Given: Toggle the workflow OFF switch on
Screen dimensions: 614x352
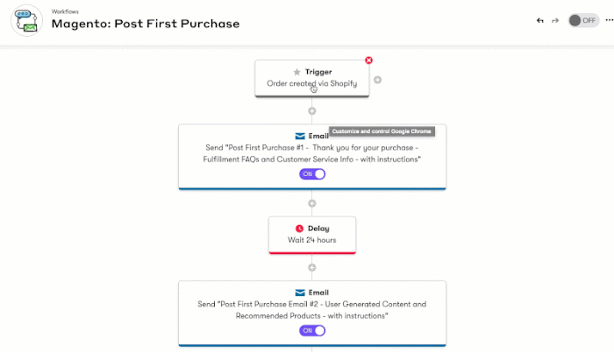Looking at the screenshot, I should [583, 20].
